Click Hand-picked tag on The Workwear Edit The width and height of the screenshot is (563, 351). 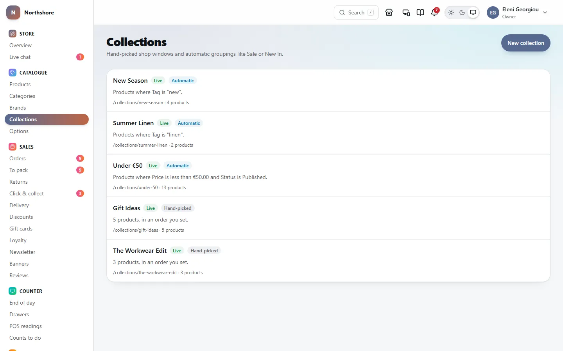pos(204,251)
